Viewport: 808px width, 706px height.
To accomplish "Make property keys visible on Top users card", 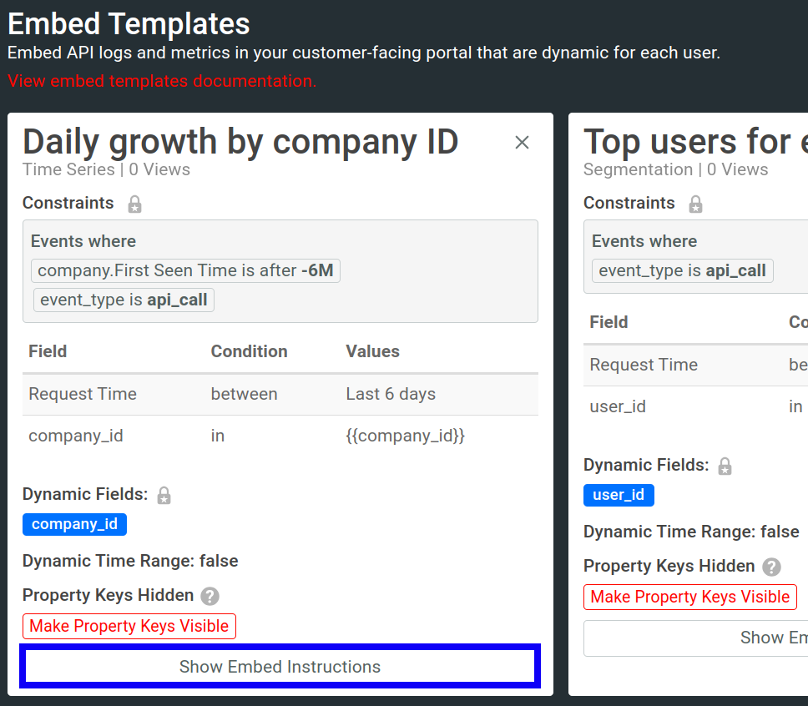I will (x=689, y=597).
